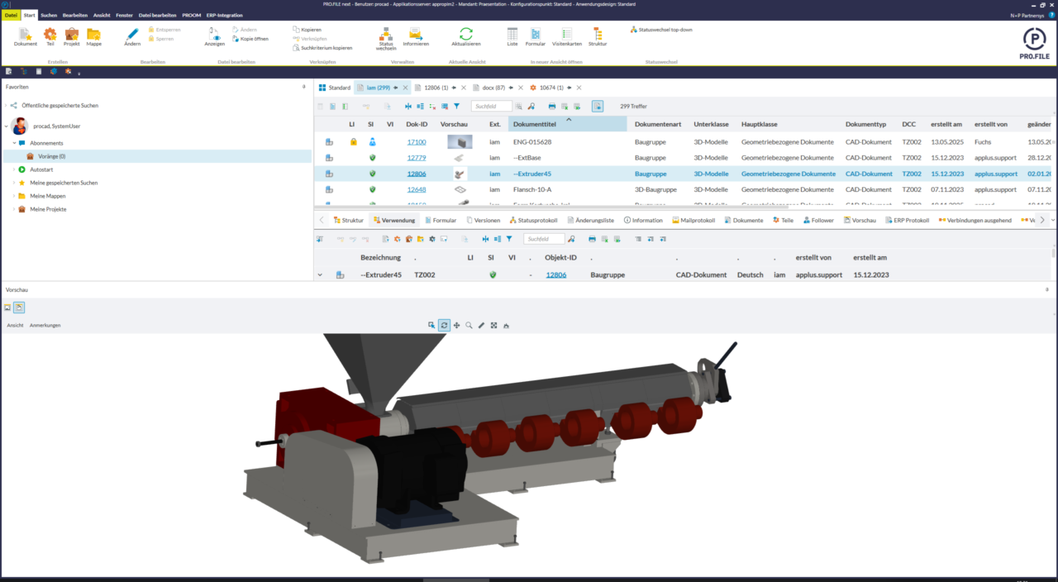Collapse the Abonnements tree node
The width and height of the screenshot is (1058, 582).
click(x=14, y=143)
